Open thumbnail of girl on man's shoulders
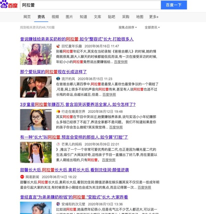The width and height of the screenshot is (206, 214). click(x=36, y=54)
